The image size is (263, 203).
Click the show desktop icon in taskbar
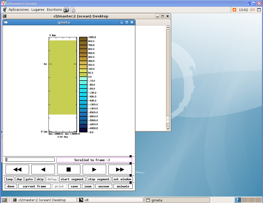tap(5, 200)
